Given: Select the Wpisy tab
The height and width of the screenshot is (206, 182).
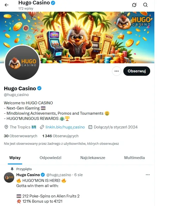Looking at the screenshot, I should click(x=15, y=158).
